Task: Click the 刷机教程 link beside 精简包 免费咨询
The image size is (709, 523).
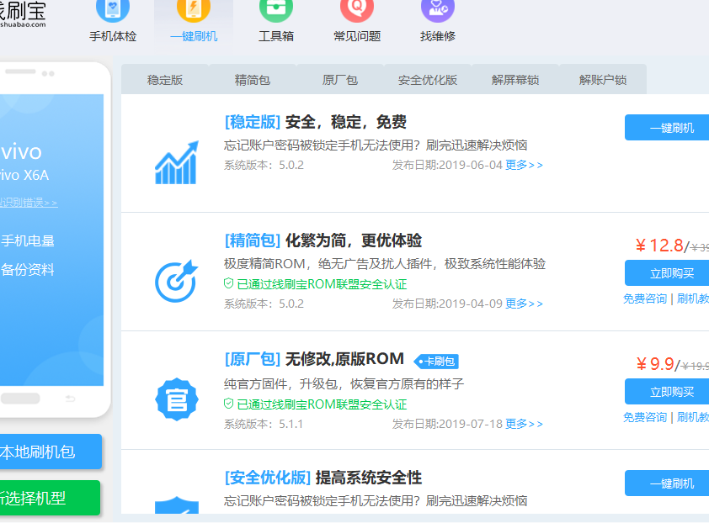Action: click(x=693, y=298)
